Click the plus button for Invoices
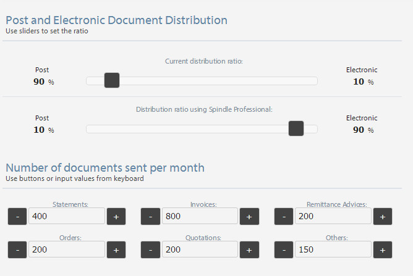This screenshot has height=276, width=413. 249,216
